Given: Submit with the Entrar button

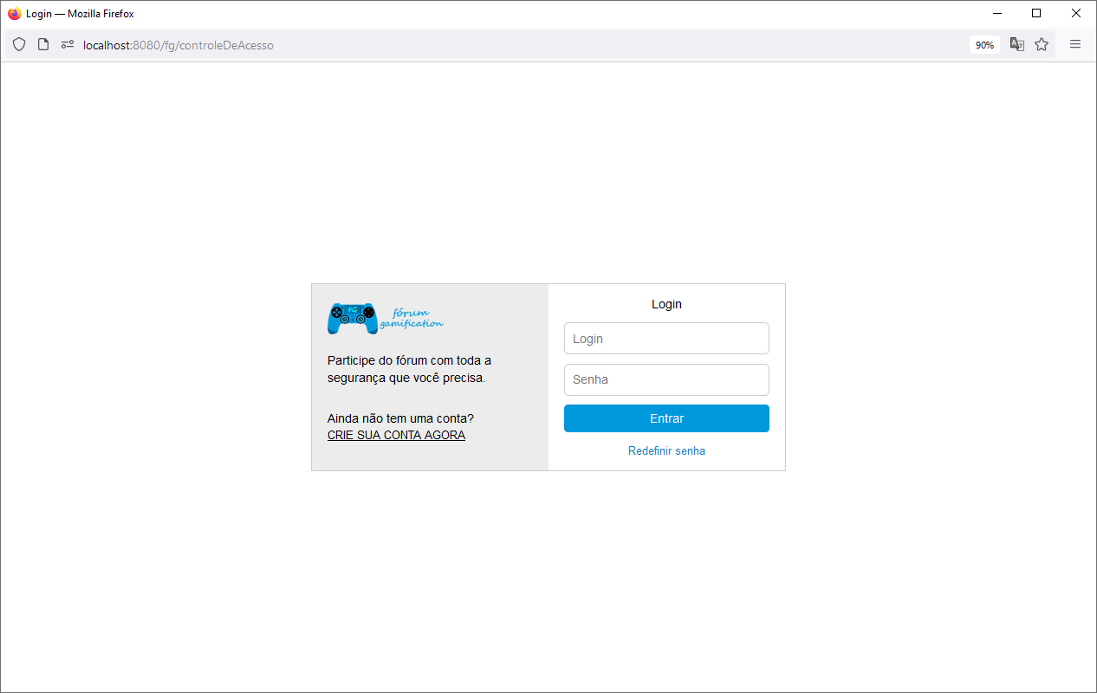Looking at the screenshot, I should (666, 418).
